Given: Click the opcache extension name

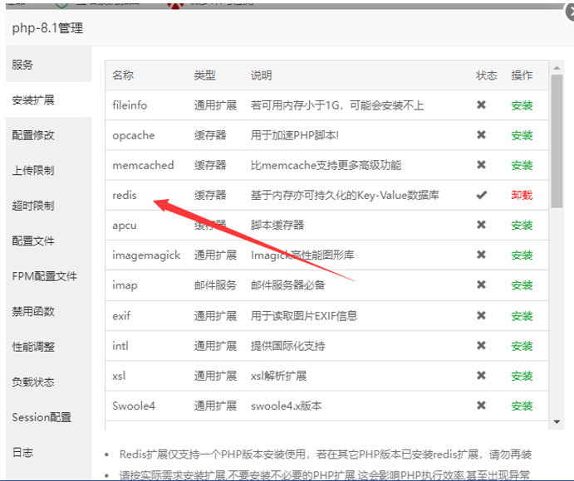Looking at the screenshot, I should (134, 136).
